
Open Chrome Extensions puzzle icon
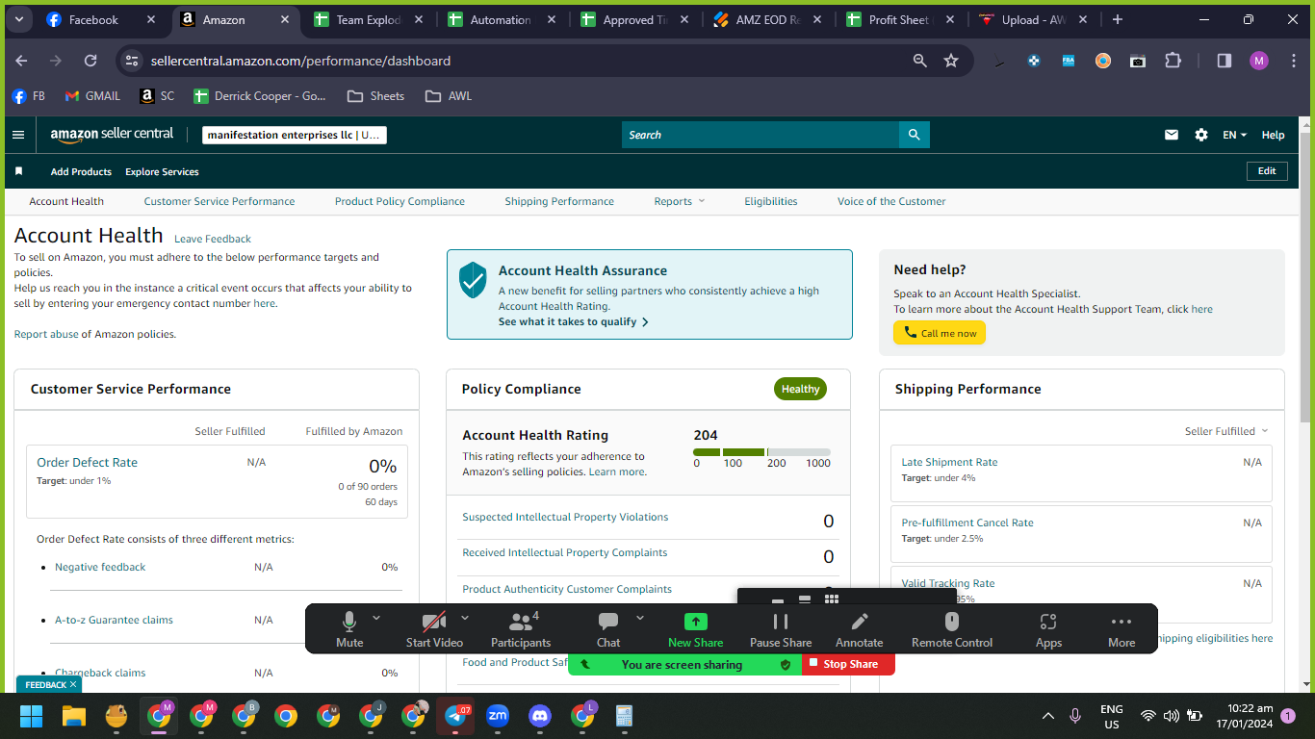(1173, 61)
